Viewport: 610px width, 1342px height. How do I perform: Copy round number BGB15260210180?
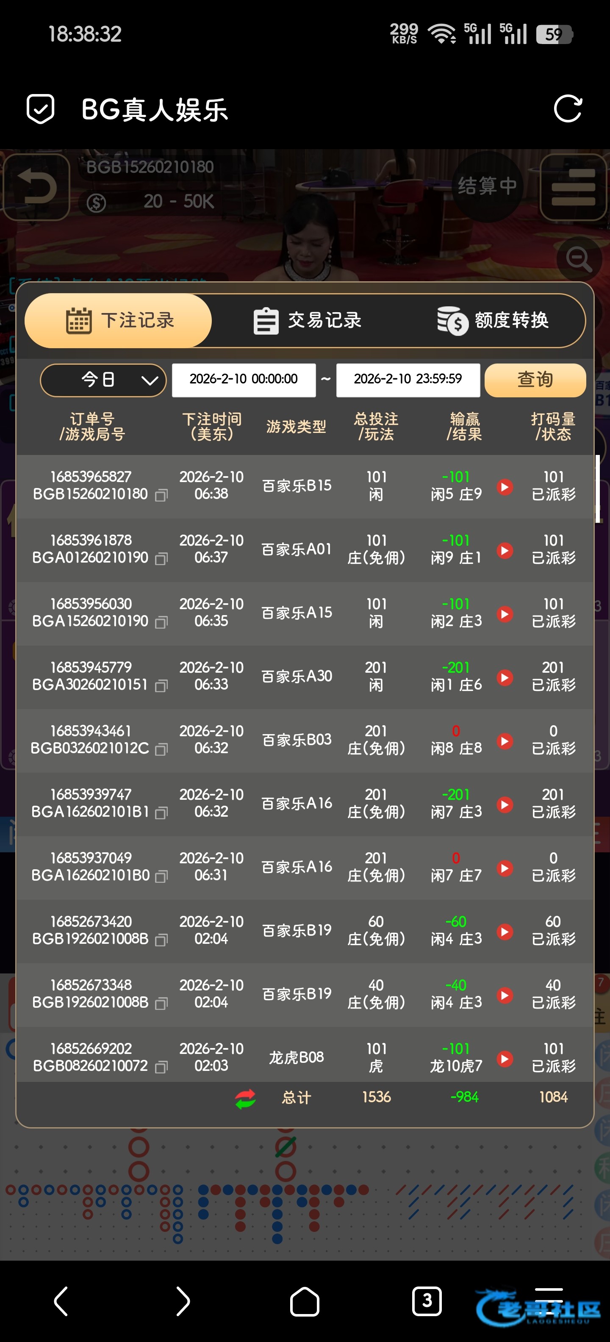point(161,495)
